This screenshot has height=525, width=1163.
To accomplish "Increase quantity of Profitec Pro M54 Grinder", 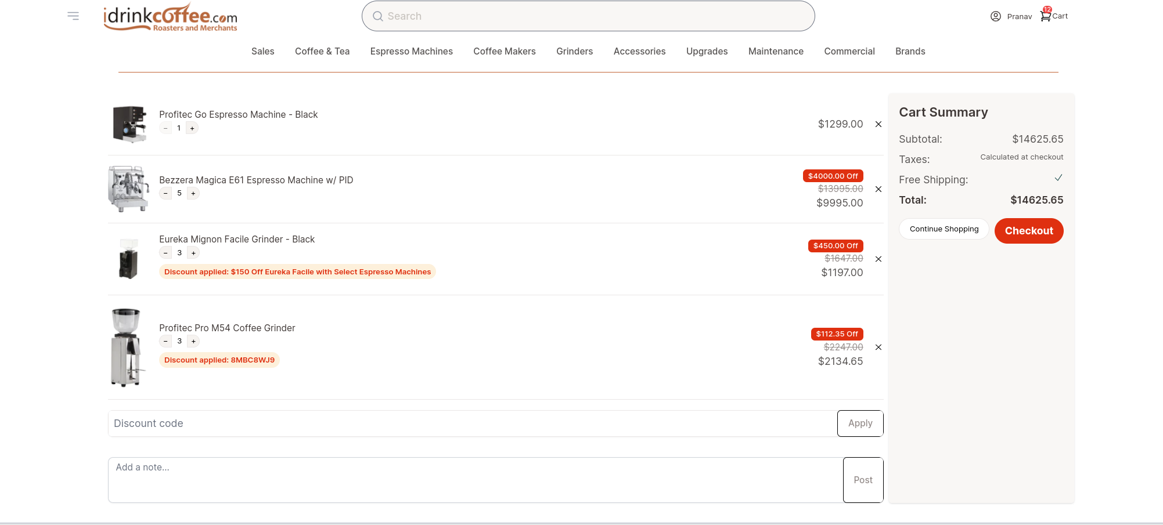I will (193, 341).
